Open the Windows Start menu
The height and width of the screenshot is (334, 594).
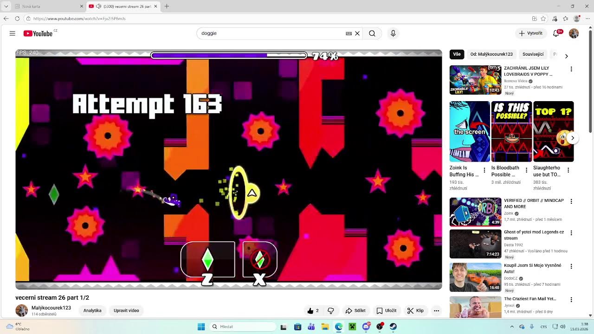point(201,327)
